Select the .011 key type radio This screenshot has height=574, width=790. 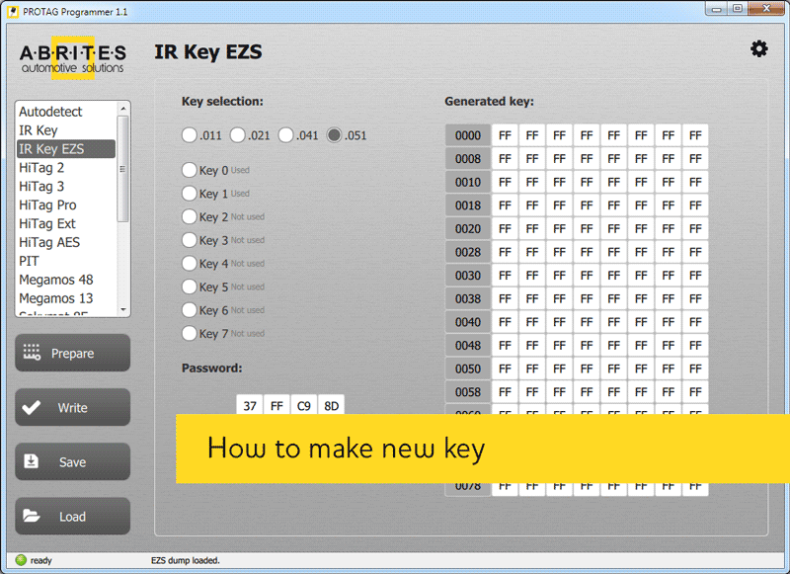189,135
